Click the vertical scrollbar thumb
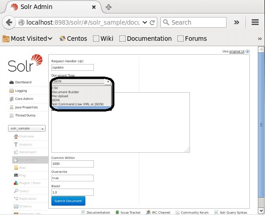This screenshot has height=215, width=265. [x=261, y=125]
